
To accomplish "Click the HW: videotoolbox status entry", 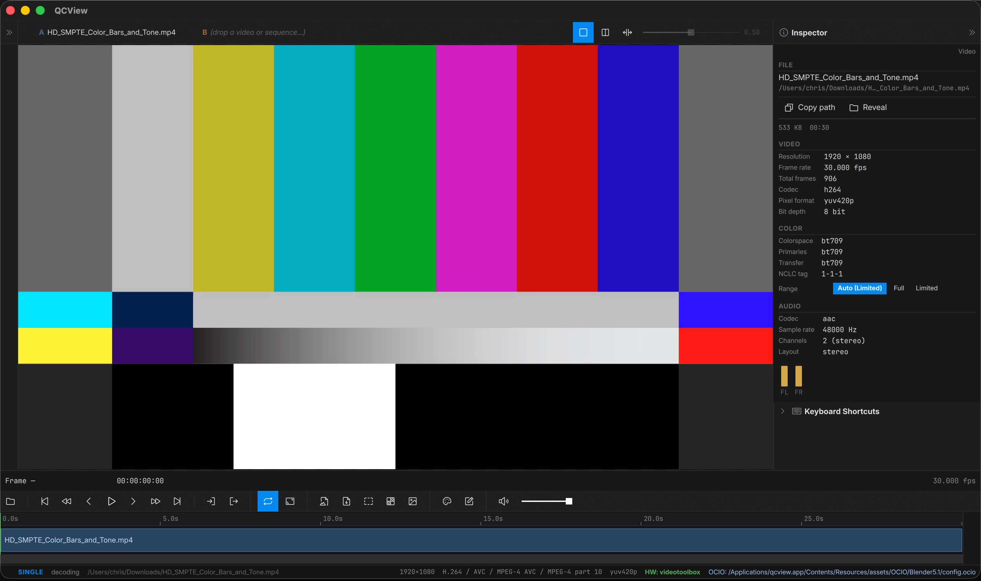I will coord(672,572).
